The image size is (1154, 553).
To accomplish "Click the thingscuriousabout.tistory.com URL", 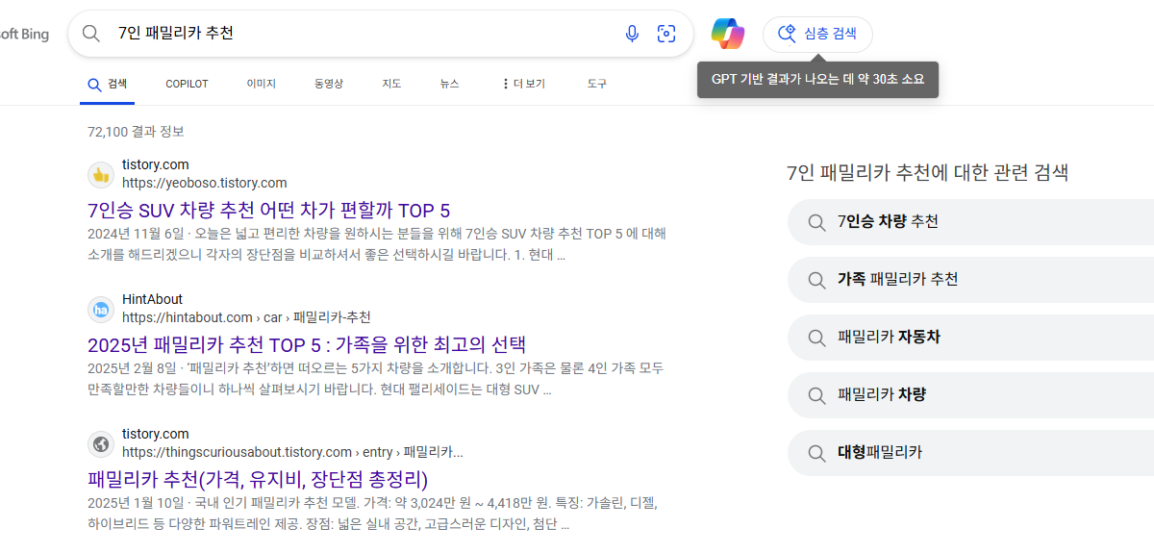I will [292, 452].
